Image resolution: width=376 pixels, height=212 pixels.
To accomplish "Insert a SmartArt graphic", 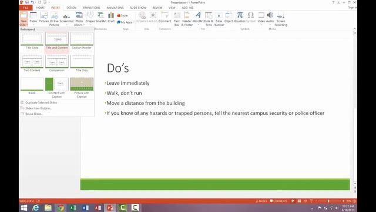I will pos(100,18).
